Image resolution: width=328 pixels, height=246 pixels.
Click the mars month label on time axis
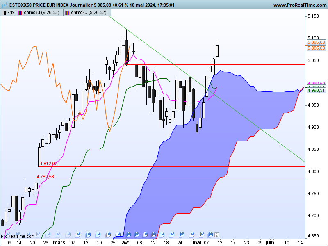click(59, 243)
